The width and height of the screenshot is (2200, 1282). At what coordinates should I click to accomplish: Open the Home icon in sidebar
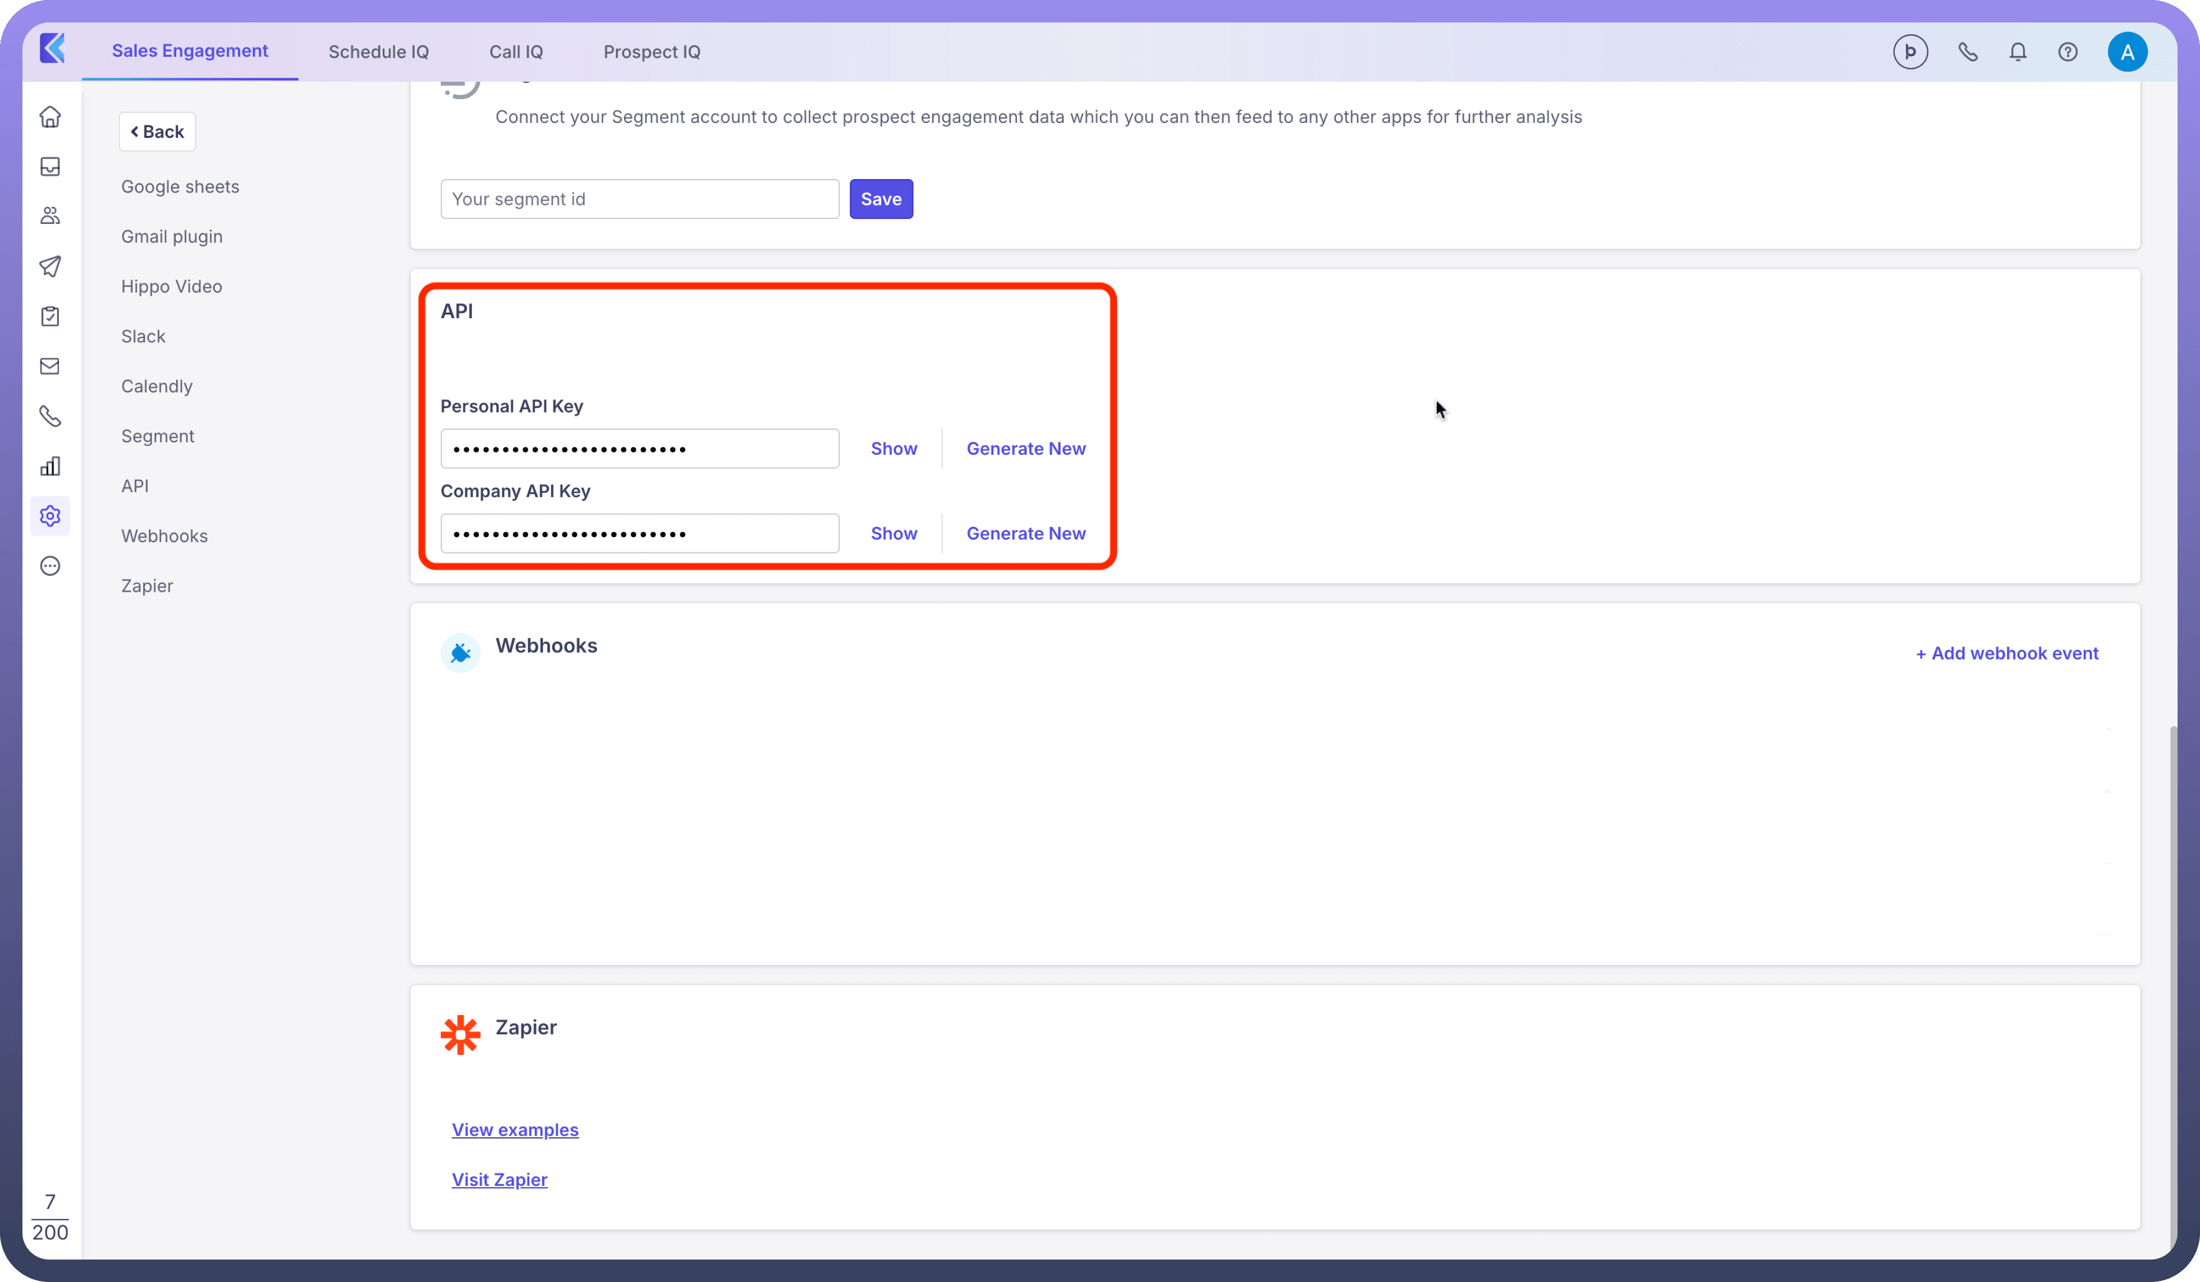click(x=50, y=117)
